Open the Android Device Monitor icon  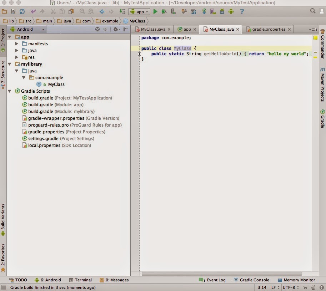pyautogui.click(x=231, y=11)
